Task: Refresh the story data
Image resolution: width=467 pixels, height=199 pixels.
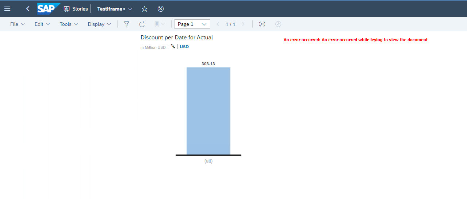Action: click(x=142, y=24)
